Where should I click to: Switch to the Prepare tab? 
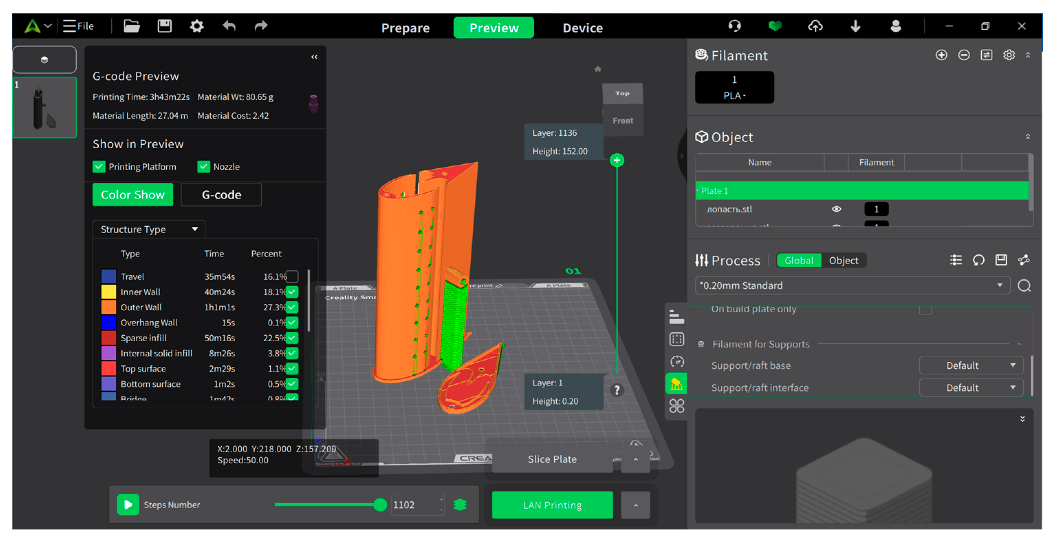(x=405, y=28)
